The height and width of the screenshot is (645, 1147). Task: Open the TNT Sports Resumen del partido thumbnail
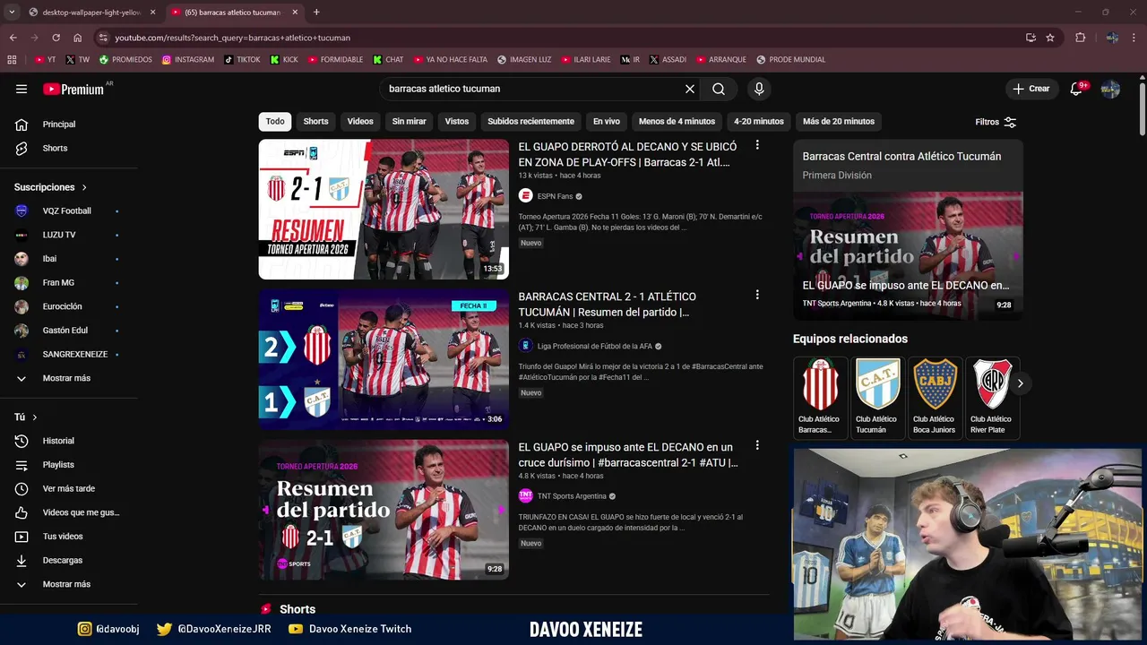(384, 510)
